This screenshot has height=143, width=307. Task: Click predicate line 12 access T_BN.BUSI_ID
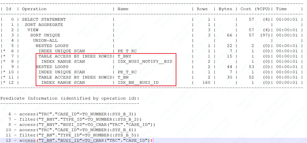pyautogui.click(x=79, y=141)
